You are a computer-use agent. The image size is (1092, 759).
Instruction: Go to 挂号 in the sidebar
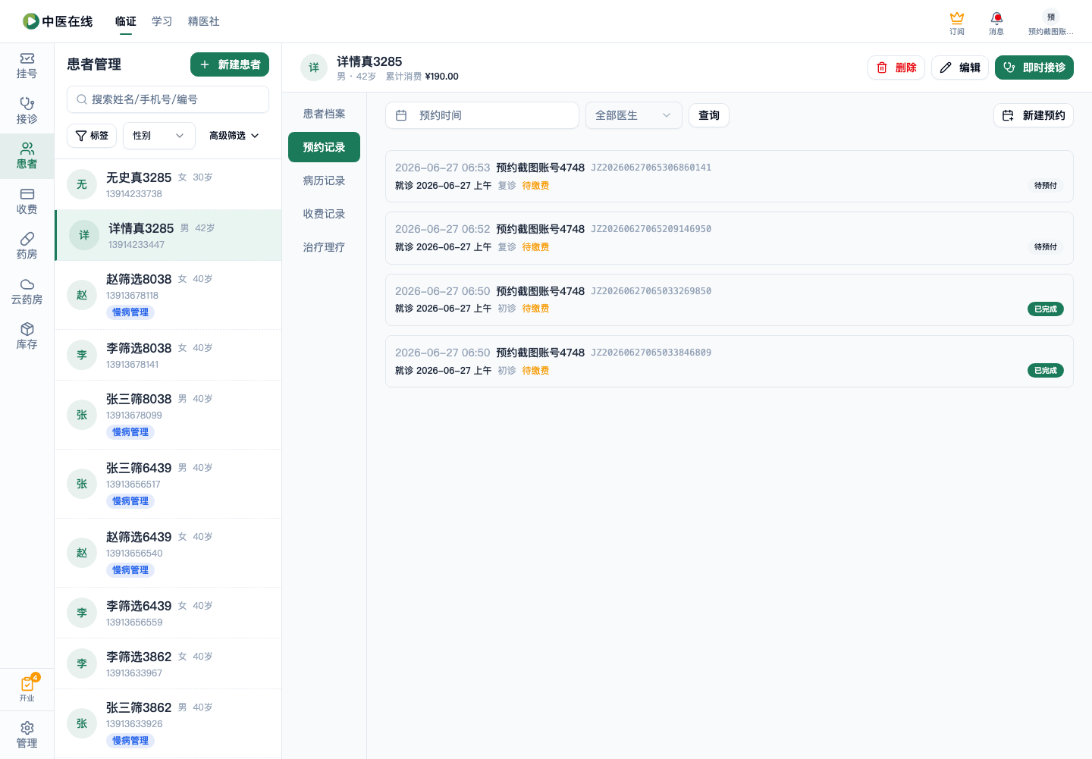(27, 66)
